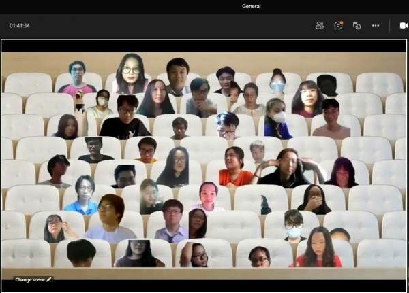Click the Change scene button
Screen dimensions: 409x293
pos(33,279)
